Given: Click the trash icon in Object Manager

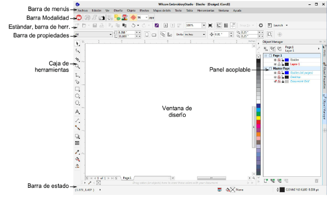Looking at the screenshot, I should pos(317,181).
